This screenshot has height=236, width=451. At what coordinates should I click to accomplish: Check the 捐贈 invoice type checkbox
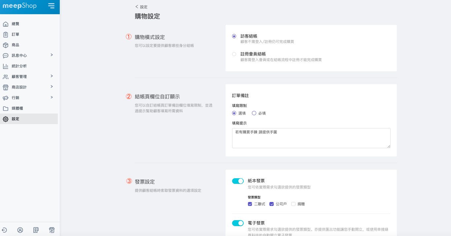click(x=293, y=204)
